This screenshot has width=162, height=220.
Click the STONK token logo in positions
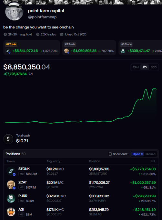pos(11,171)
